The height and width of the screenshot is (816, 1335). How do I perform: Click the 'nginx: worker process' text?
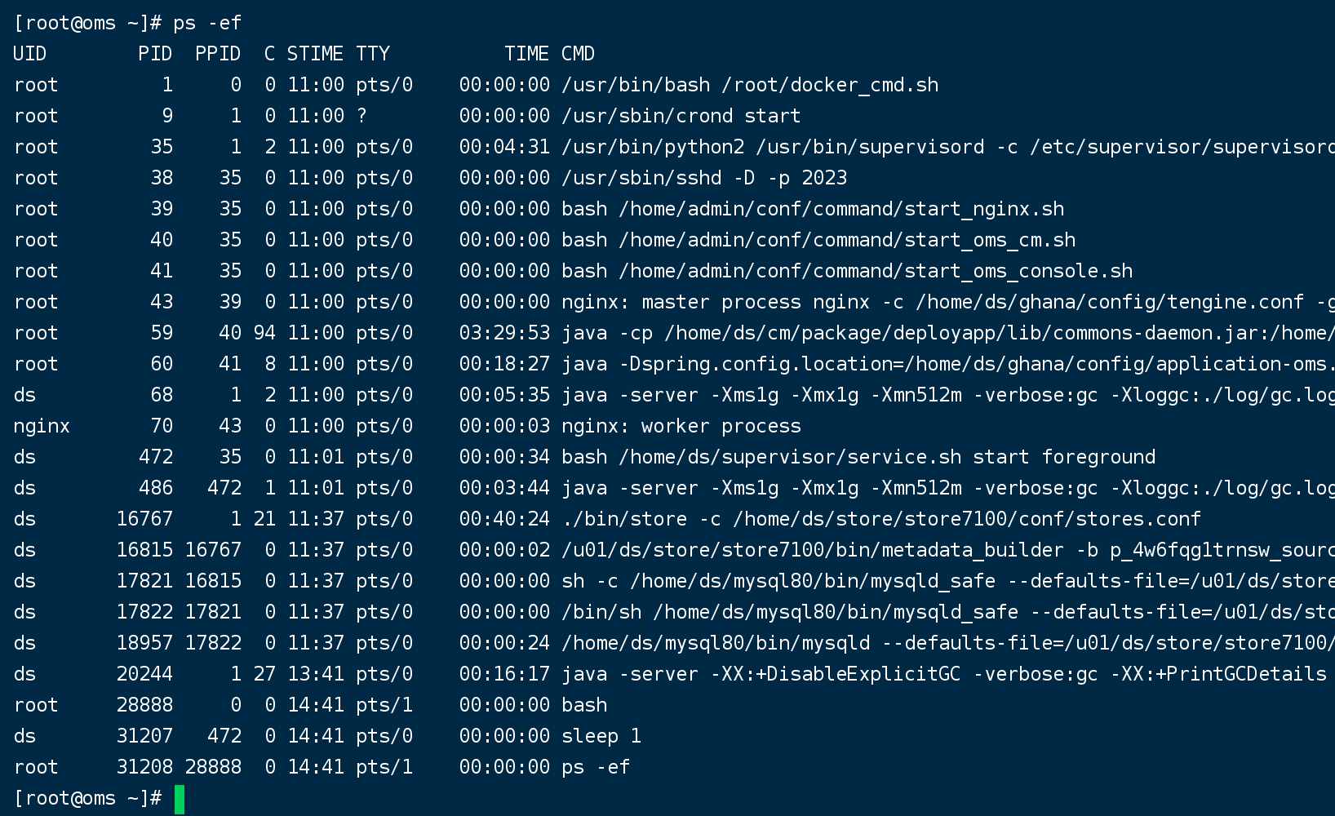[x=681, y=426]
